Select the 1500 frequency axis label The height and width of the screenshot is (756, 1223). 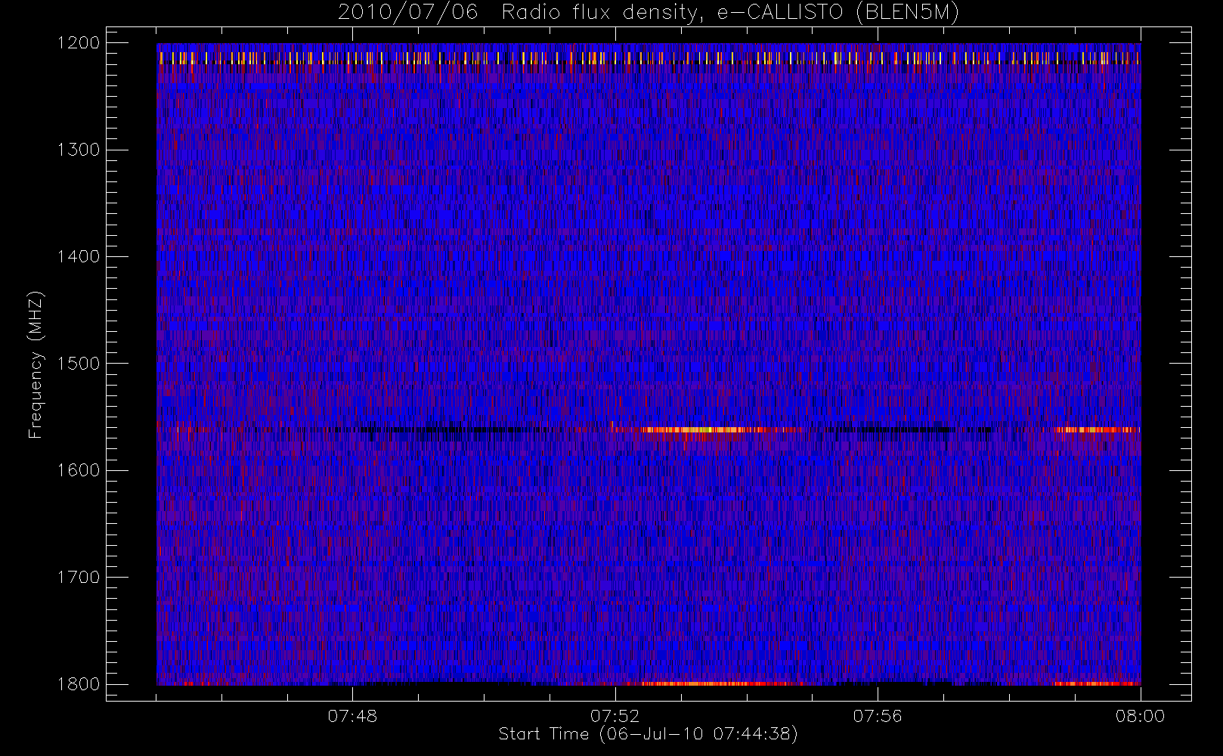(79, 363)
